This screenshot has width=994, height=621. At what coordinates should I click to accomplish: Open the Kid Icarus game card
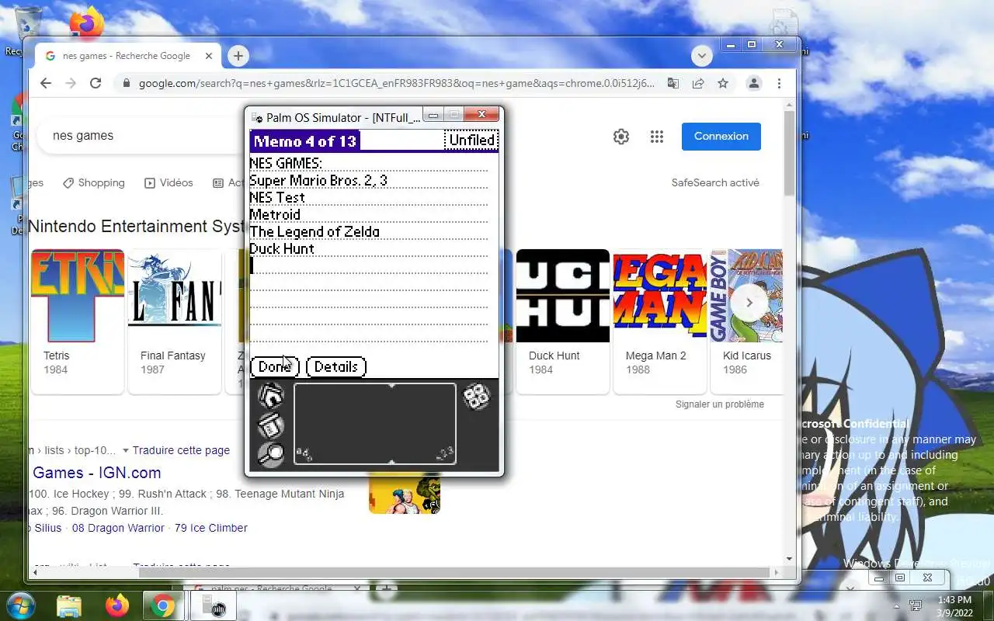click(x=746, y=320)
